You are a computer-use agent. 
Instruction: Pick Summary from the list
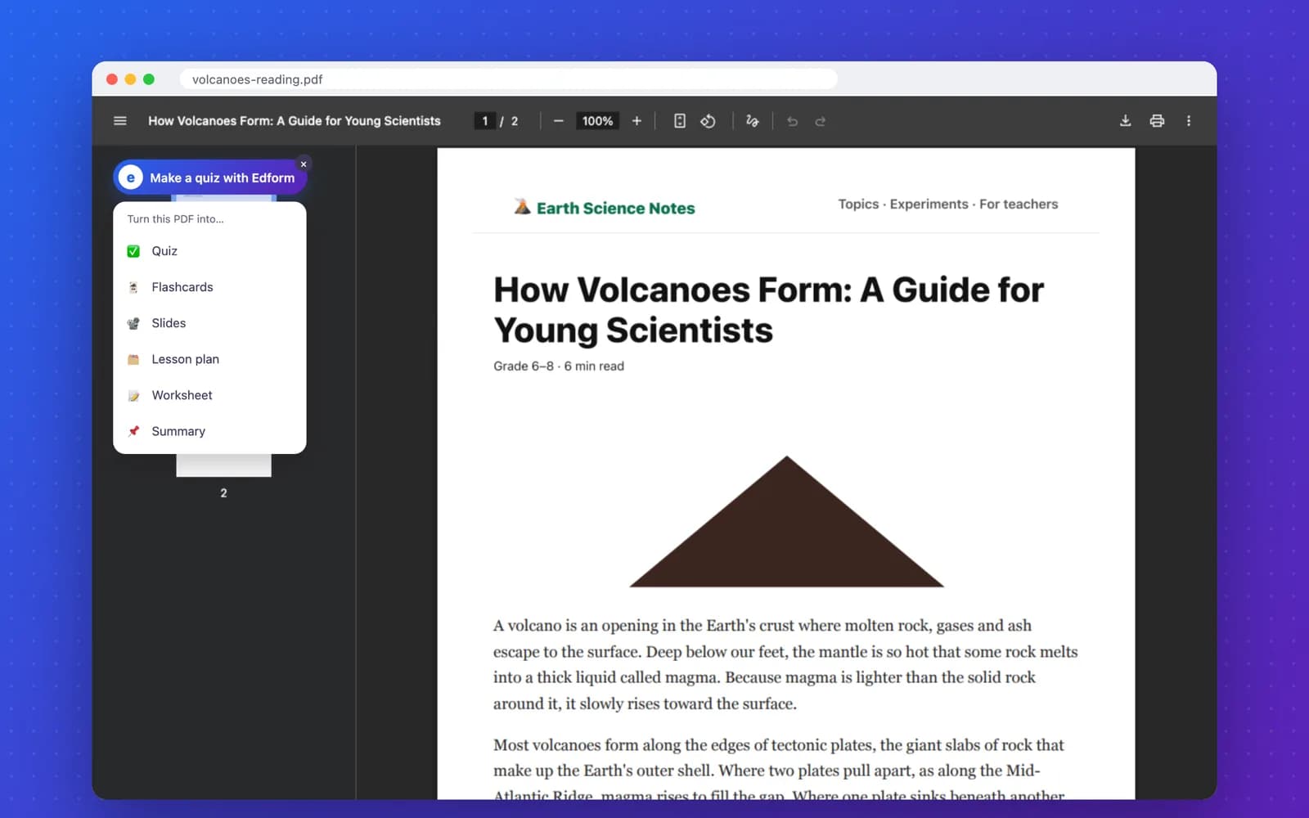coord(209,431)
